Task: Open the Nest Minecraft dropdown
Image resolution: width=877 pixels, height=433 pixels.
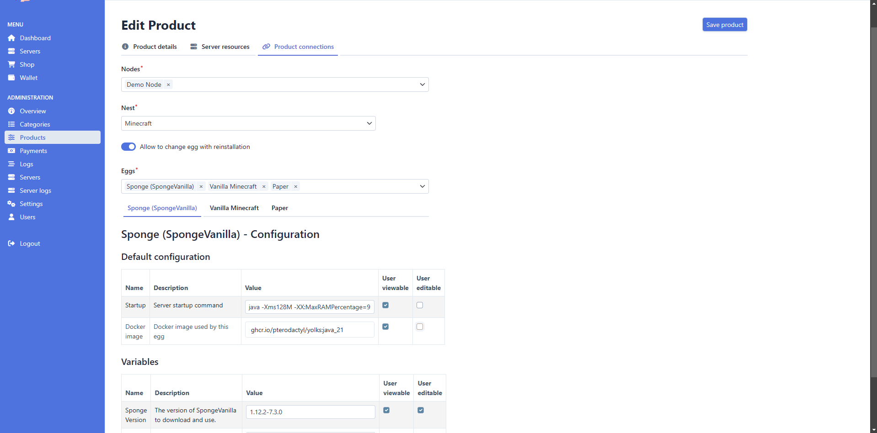Action: [x=248, y=123]
